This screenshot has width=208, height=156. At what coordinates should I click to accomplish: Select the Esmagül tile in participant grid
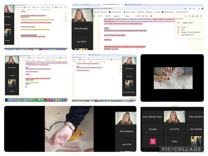153,129
